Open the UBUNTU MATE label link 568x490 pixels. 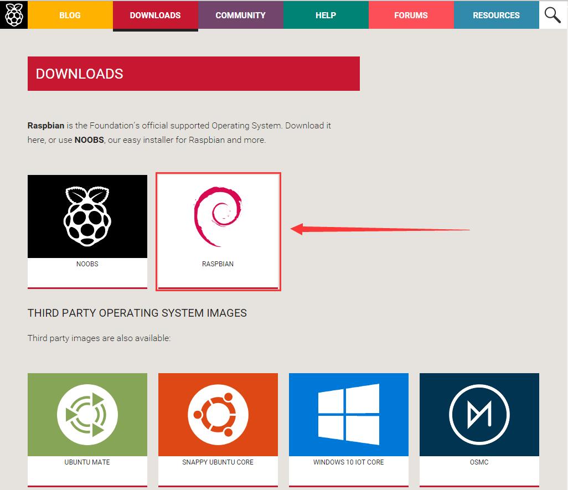(x=87, y=462)
